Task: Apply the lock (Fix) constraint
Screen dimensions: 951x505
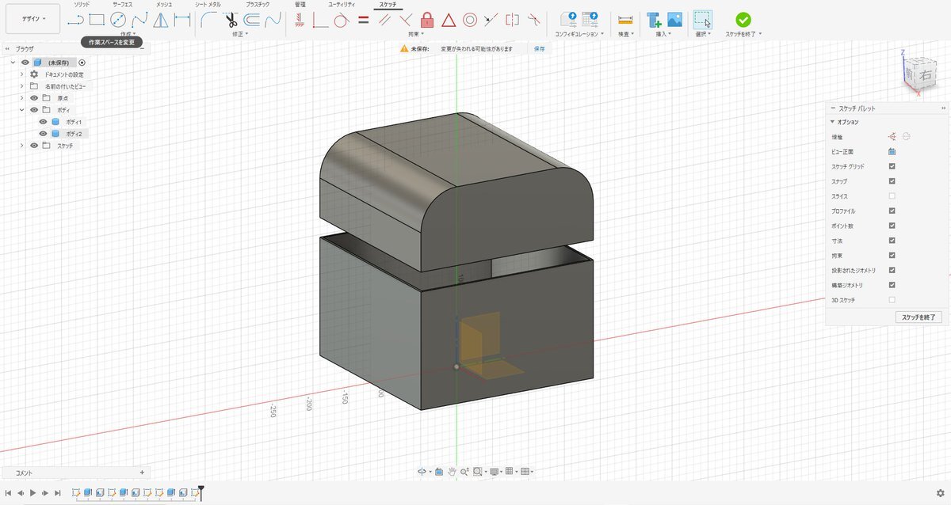Action: (x=427, y=20)
